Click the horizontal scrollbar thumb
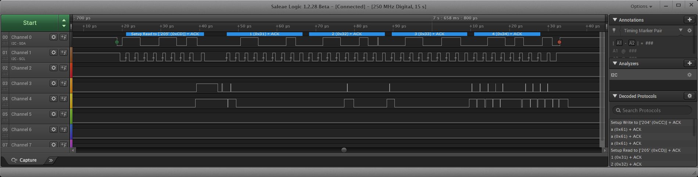This screenshot has height=177, width=698. coord(344,150)
